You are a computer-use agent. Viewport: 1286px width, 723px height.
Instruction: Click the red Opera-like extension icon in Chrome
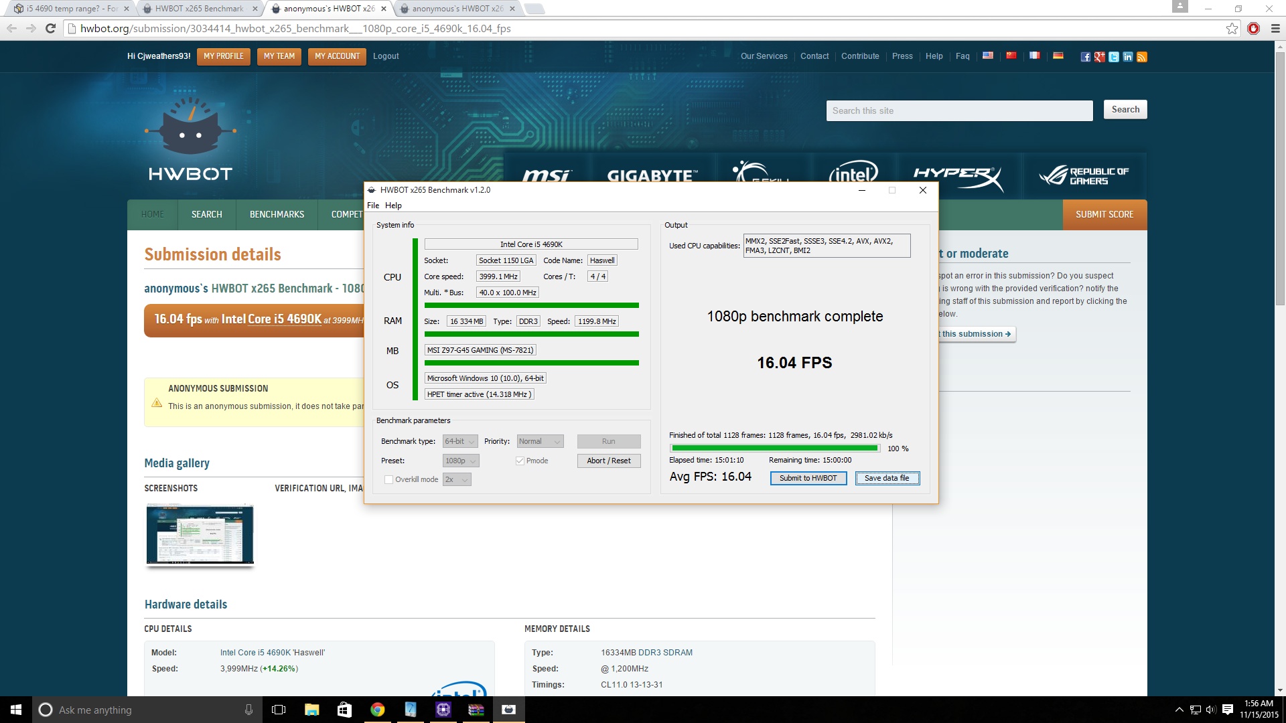(1254, 28)
